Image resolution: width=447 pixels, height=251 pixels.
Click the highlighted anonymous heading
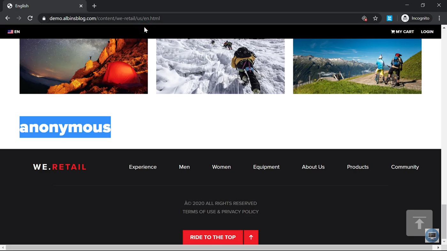coord(65,127)
